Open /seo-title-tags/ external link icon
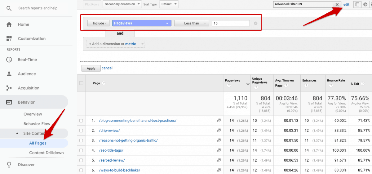 (219, 150)
